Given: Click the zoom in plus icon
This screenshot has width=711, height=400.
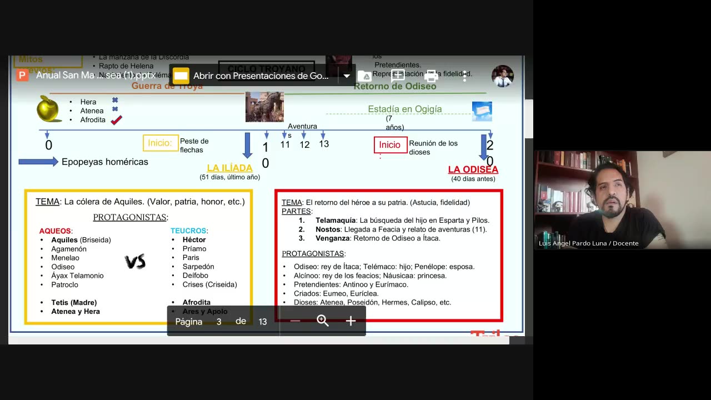Looking at the screenshot, I should click(351, 321).
